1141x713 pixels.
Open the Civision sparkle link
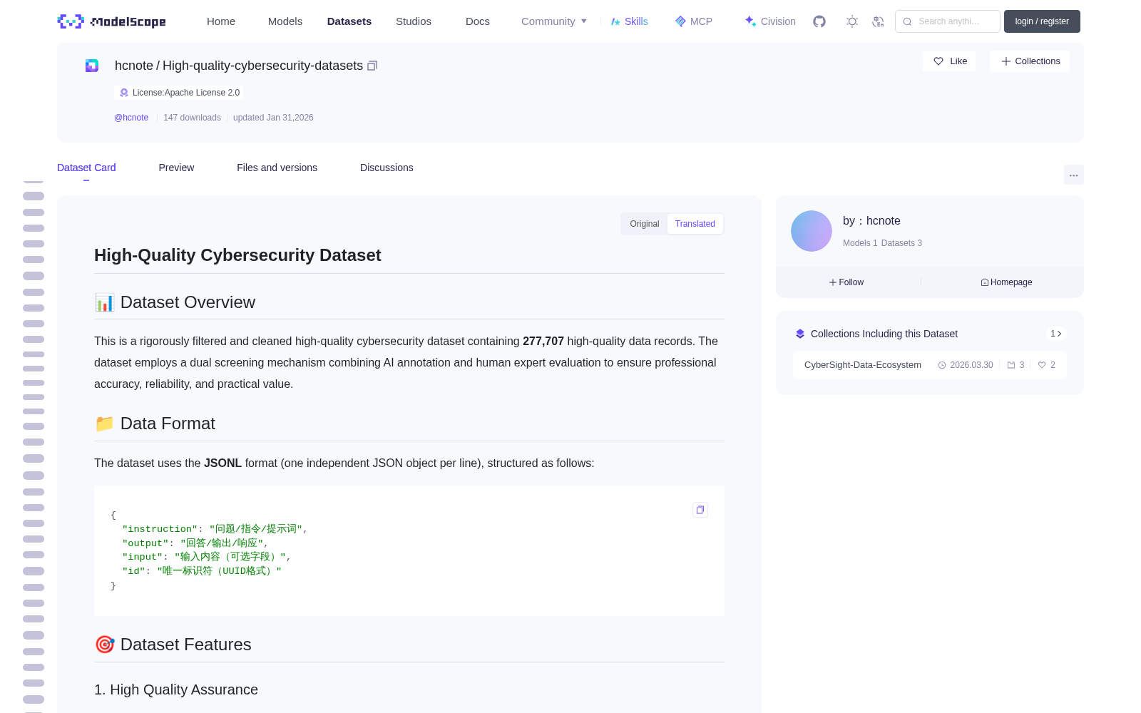(770, 21)
